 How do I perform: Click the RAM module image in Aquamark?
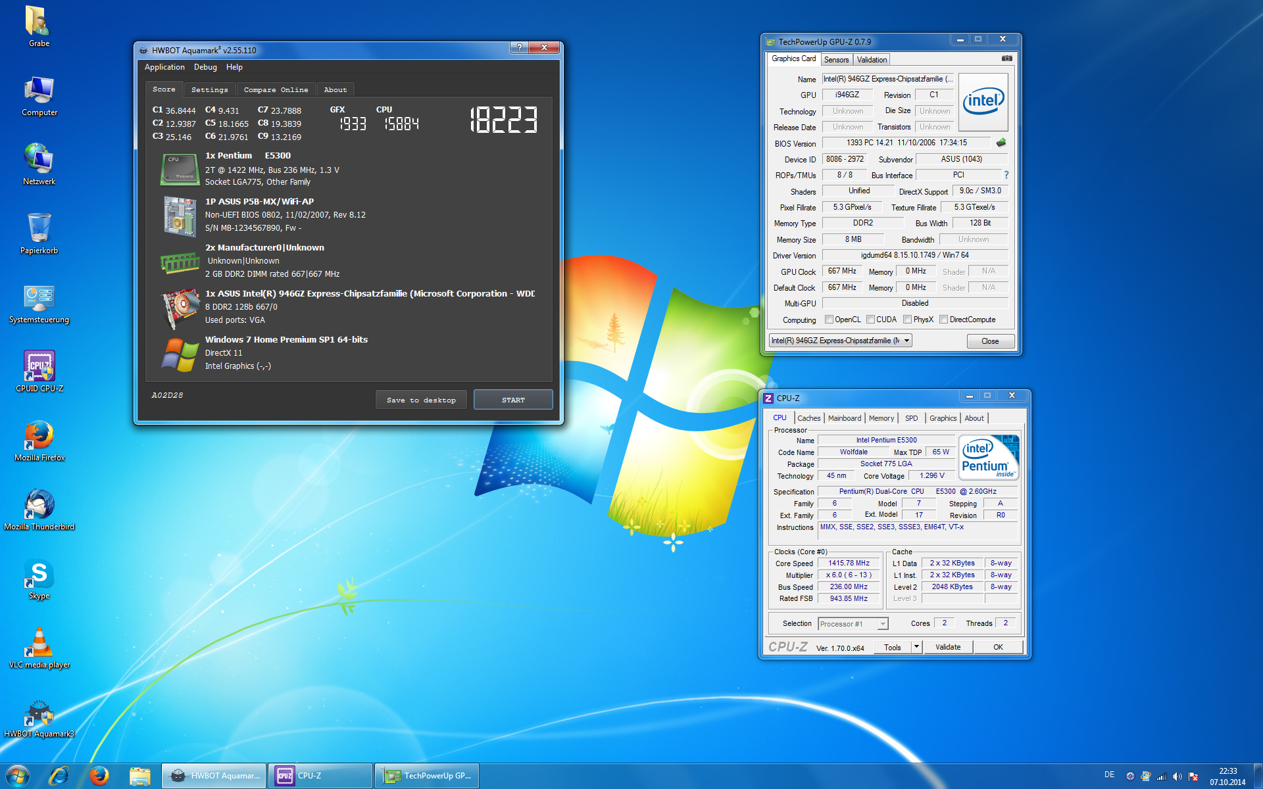point(180,263)
